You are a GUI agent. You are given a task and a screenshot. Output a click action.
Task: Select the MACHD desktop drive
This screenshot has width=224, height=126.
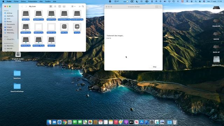click(216, 34)
